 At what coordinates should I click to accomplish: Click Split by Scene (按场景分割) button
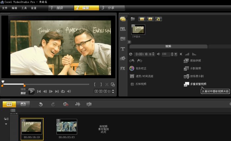coord(195,76)
